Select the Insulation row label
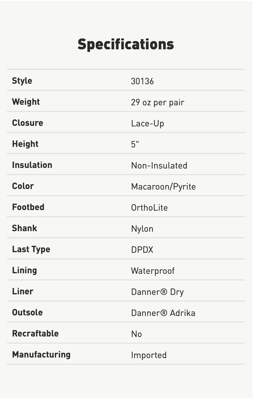 pos(32,165)
